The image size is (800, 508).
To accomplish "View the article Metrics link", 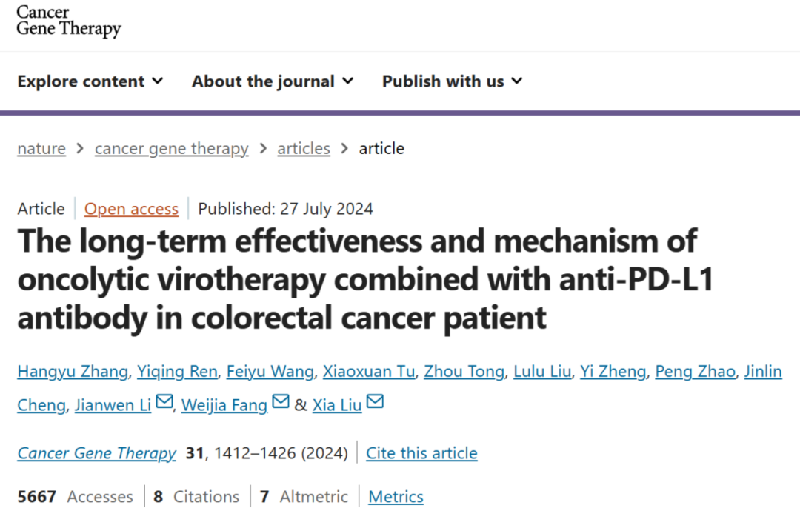I will click(x=396, y=496).
